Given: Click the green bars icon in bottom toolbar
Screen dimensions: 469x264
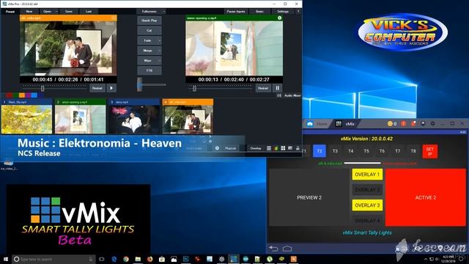Looking at the screenshot, I should [276, 148].
